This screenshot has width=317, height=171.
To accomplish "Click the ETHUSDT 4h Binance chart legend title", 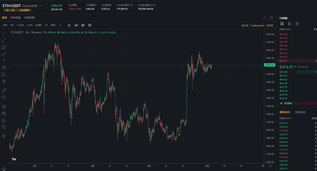I will [26, 32].
